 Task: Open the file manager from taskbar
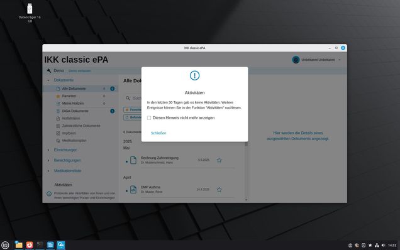(x=19, y=245)
